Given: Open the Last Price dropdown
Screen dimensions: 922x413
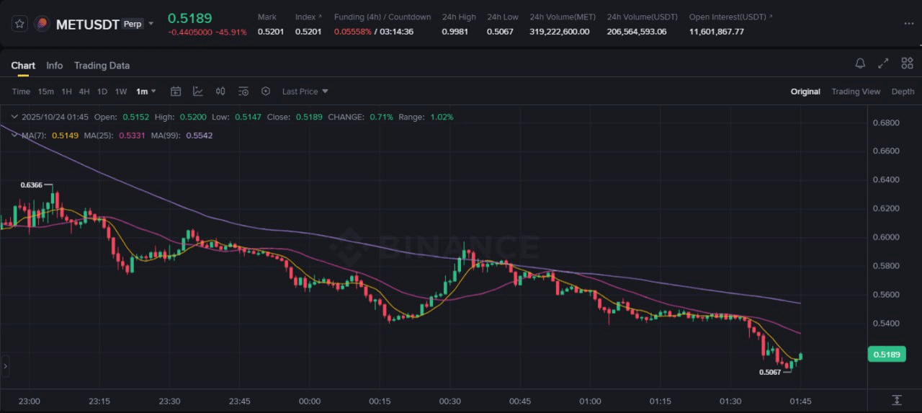Looking at the screenshot, I should tap(305, 92).
